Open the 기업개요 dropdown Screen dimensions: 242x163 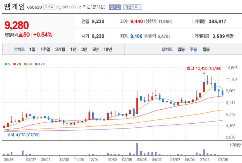pyautogui.click(x=132, y=7)
